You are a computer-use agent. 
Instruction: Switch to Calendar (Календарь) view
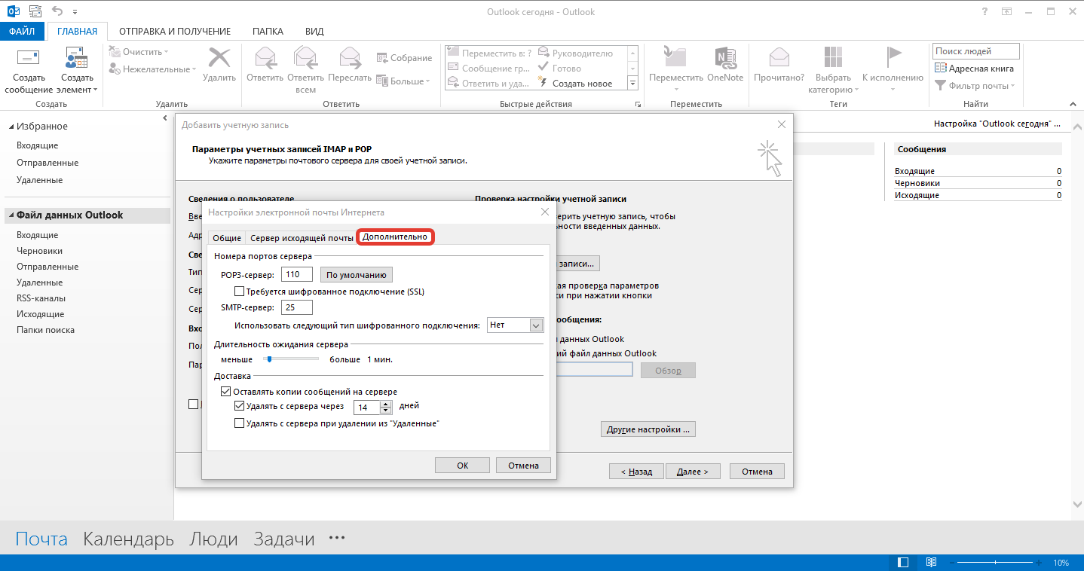[128, 539]
